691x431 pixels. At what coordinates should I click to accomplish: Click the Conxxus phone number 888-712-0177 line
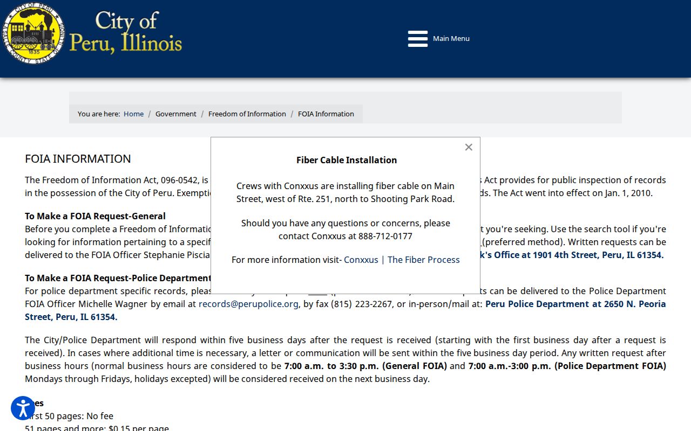345,236
